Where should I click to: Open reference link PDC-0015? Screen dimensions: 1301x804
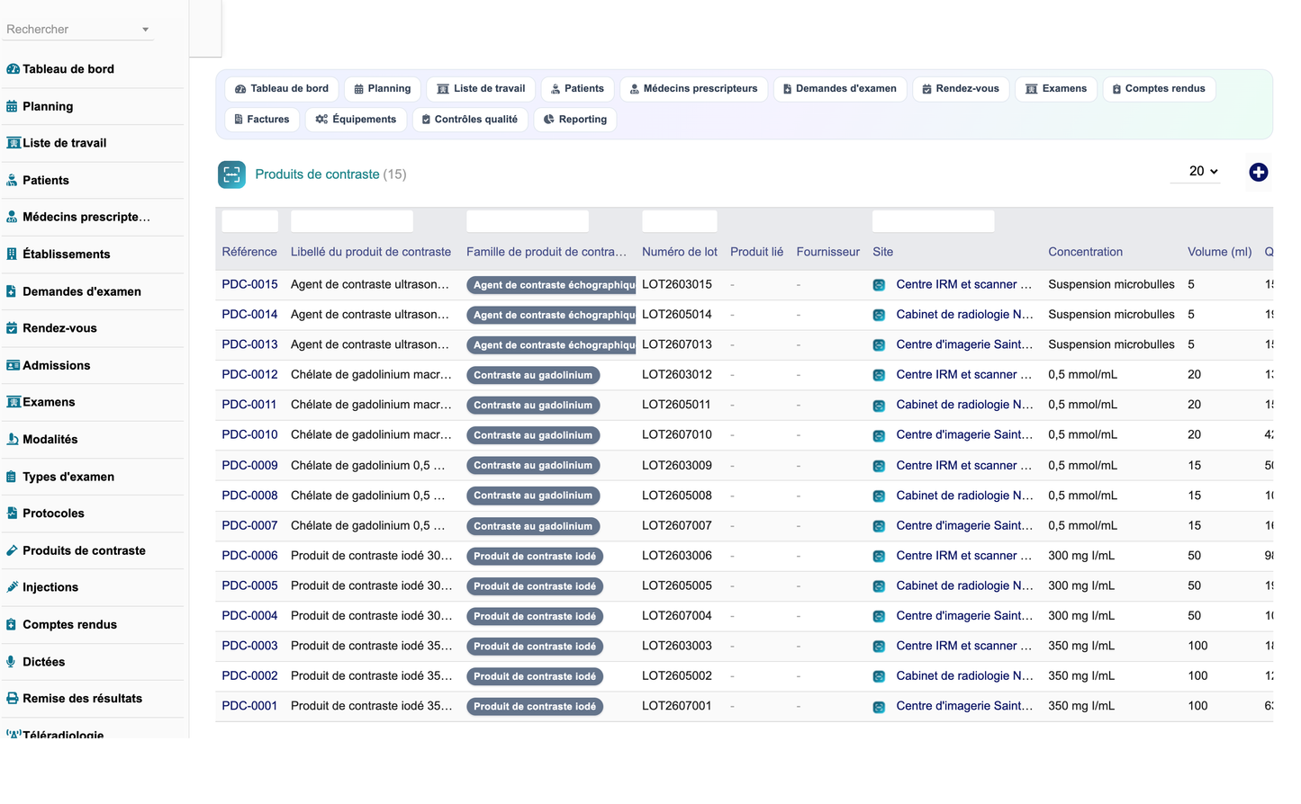coord(249,284)
